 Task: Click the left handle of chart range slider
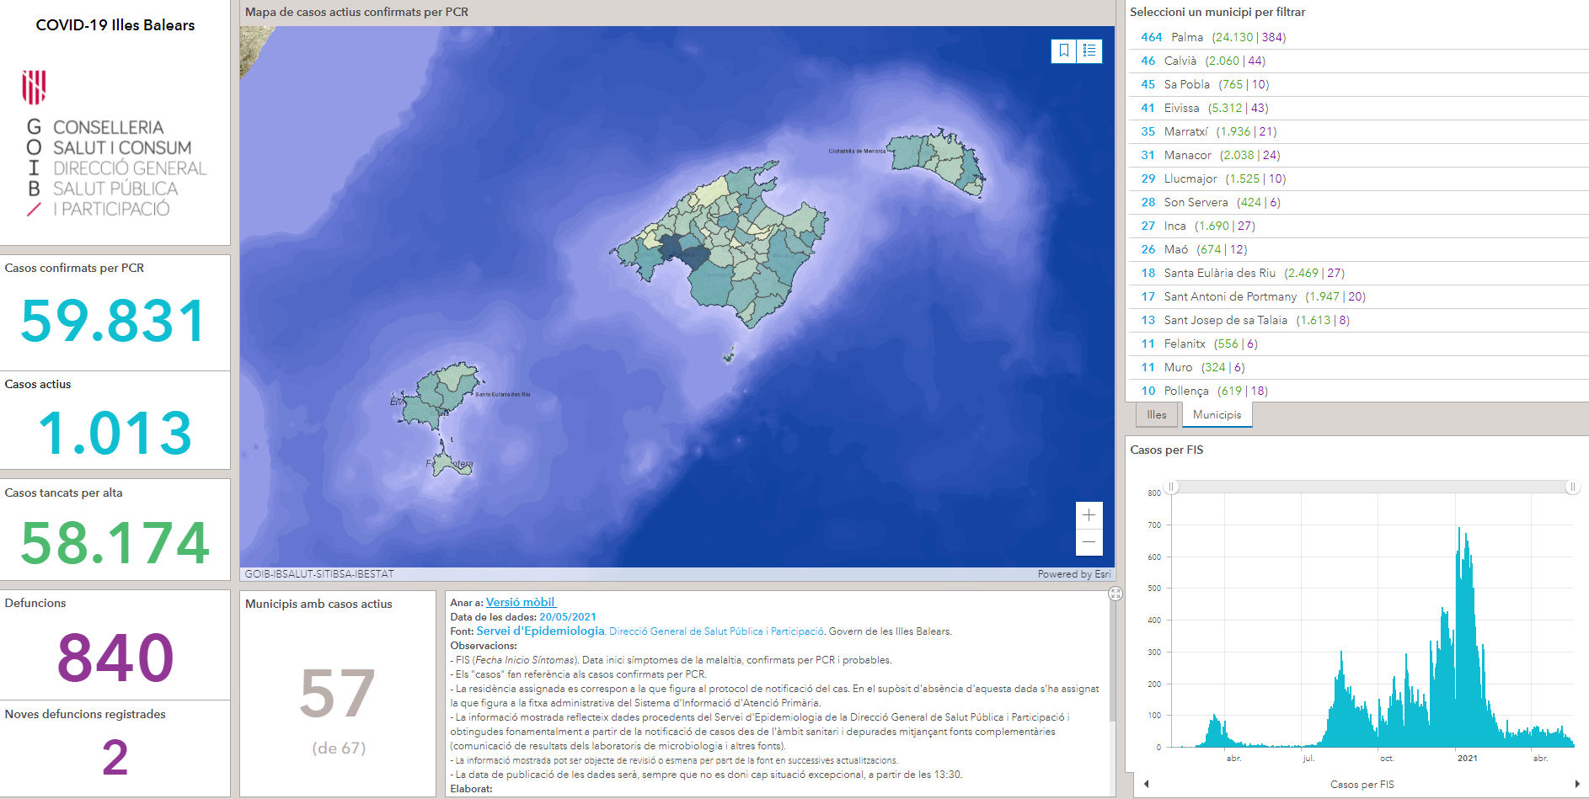(1171, 487)
